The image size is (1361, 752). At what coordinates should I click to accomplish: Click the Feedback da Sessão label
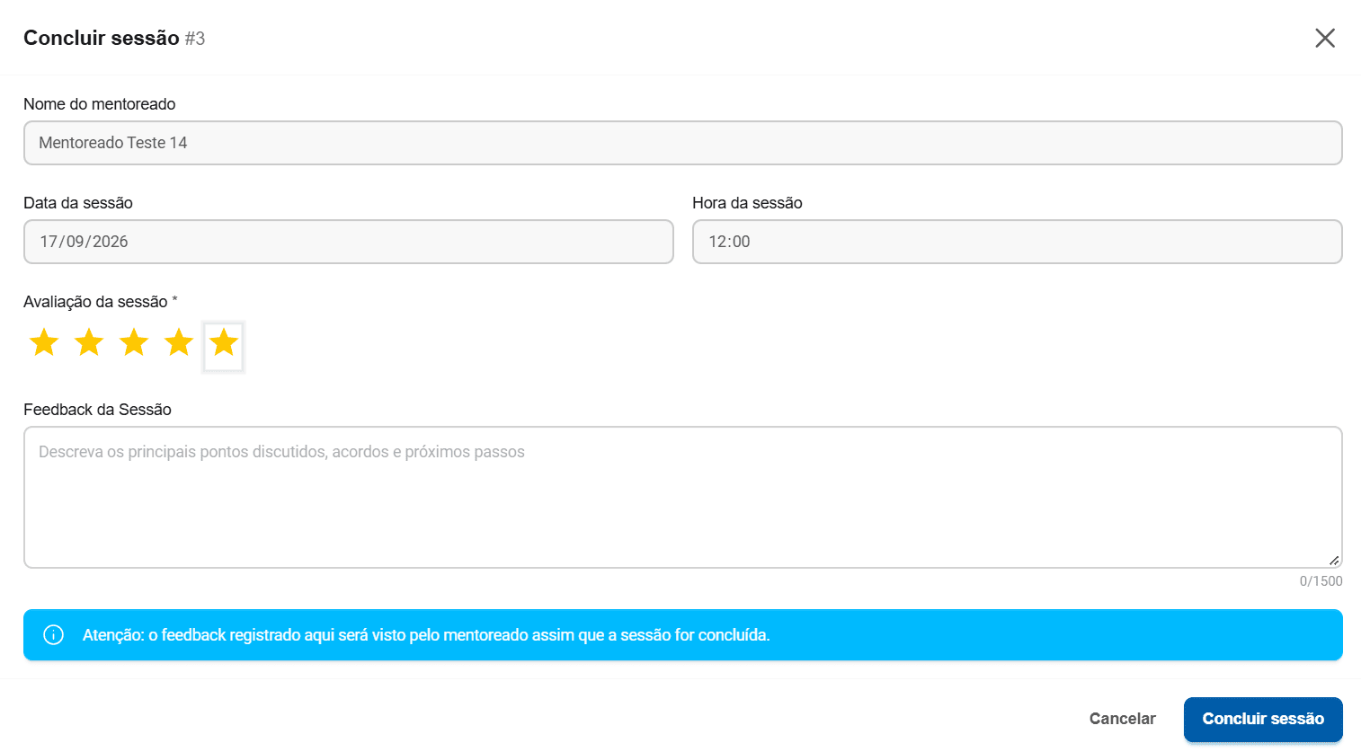point(97,410)
